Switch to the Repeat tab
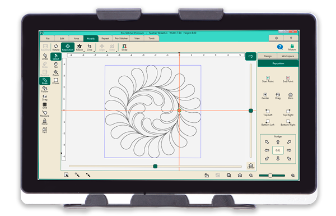This screenshot has height=216, width=336. pyautogui.click(x=105, y=39)
